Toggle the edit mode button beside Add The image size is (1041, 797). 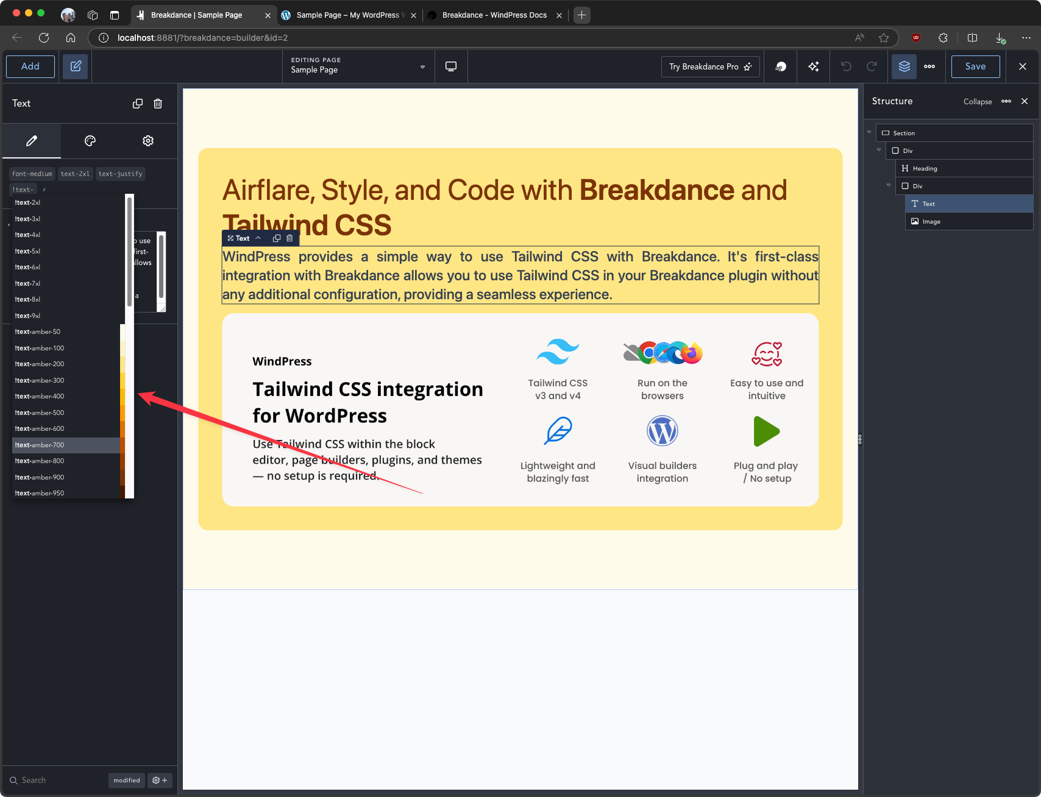tap(76, 66)
